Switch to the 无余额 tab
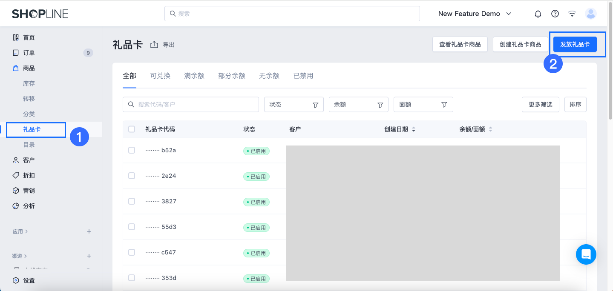613x291 pixels. pyautogui.click(x=269, y=76)
